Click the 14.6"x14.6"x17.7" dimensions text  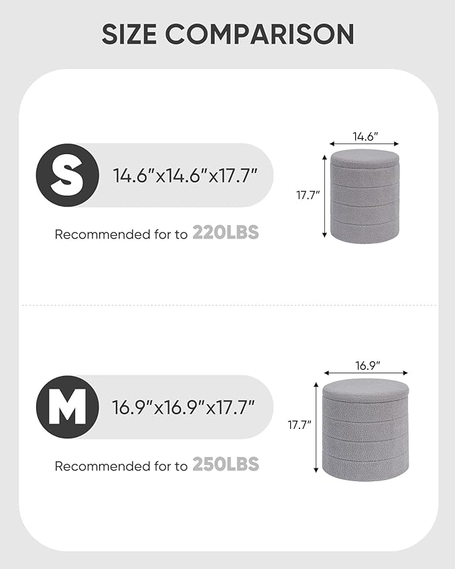184,176
